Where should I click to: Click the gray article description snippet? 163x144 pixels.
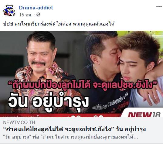(71, 137)
